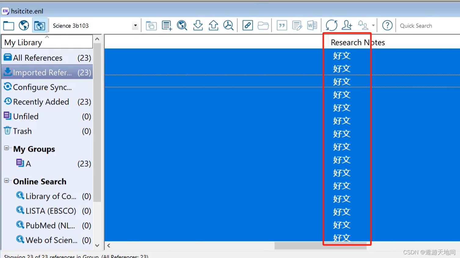
Task: Create a New Reference via toolbar icon
Action: pyautogui.click(x=167, y=26)
